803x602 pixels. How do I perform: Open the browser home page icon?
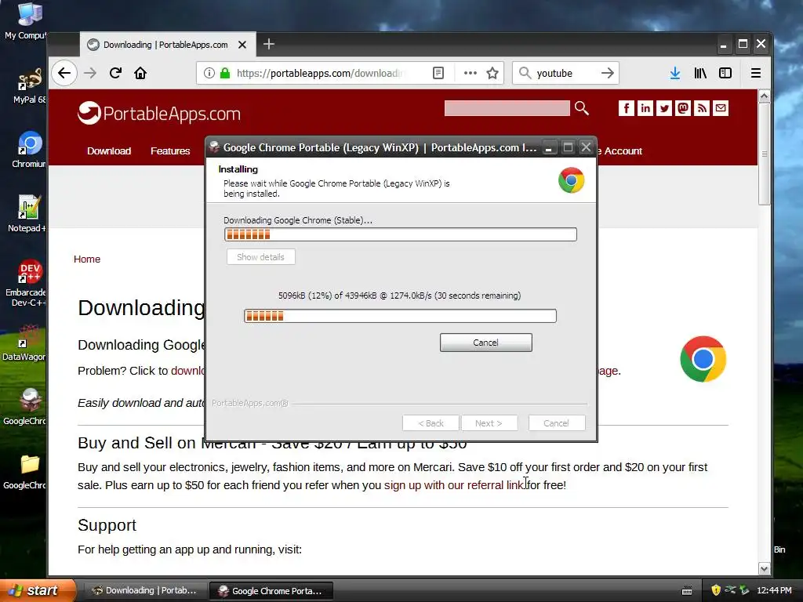point(140,73)
